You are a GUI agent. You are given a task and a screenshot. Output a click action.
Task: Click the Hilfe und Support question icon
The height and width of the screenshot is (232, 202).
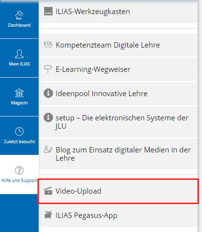coord(19,170)
